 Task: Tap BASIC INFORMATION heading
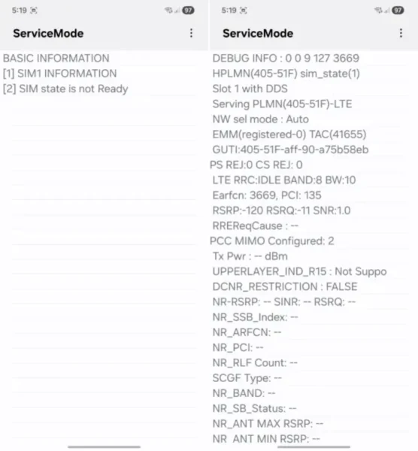56,59
